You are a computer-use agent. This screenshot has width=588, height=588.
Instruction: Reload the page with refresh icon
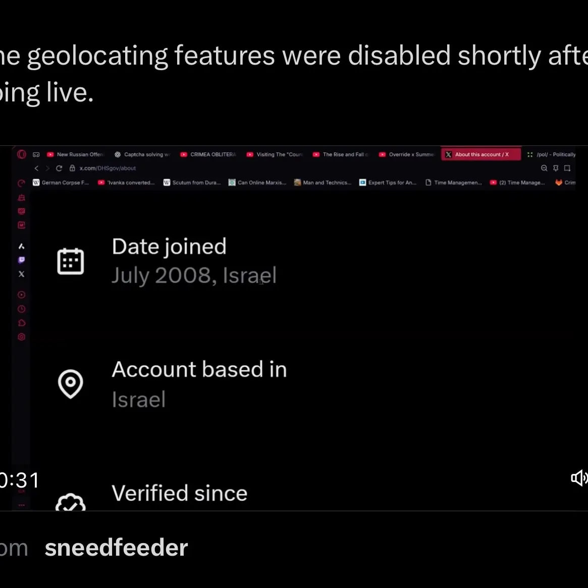[x=59, y=168]
